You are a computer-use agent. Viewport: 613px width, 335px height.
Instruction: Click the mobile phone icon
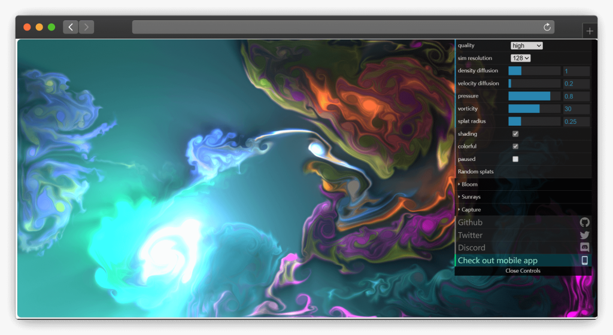pos(585,260)
